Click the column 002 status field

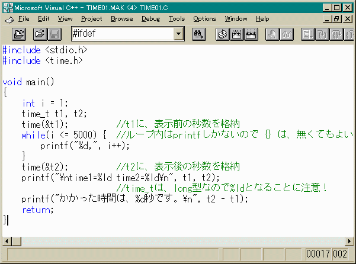(x=340, y=254)
